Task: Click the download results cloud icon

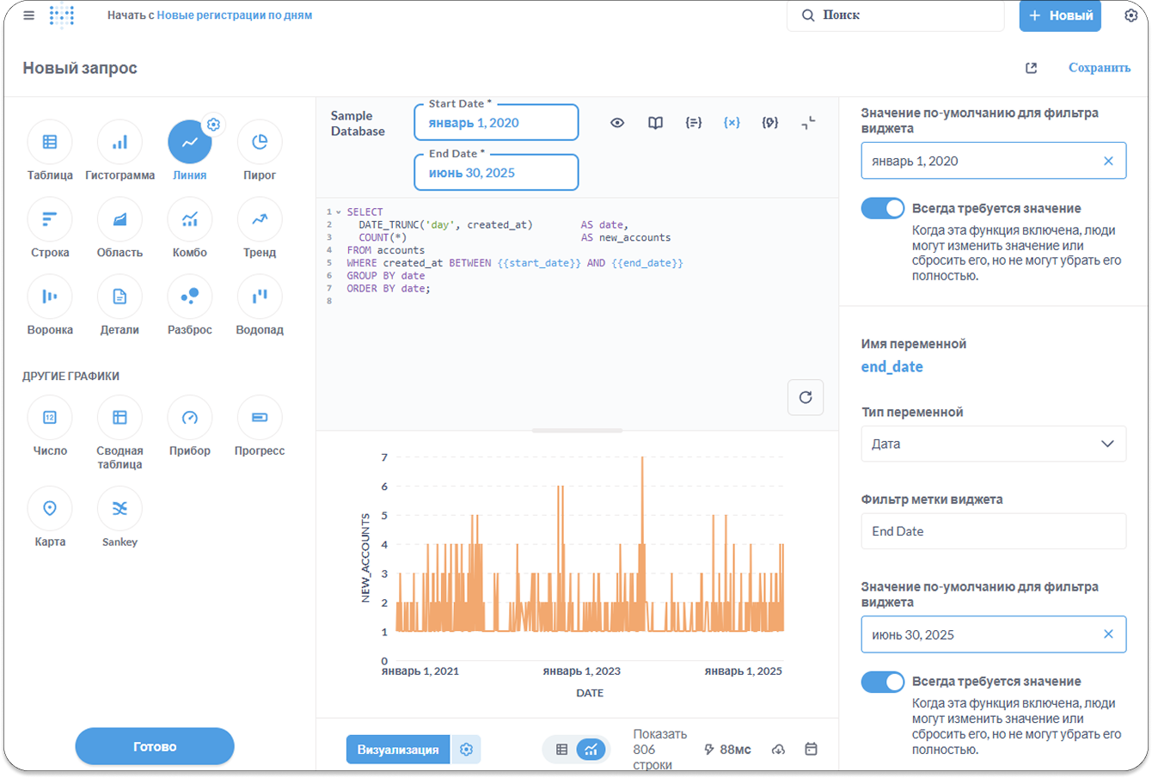Action: pyautogui.click(x=778, y=750)
